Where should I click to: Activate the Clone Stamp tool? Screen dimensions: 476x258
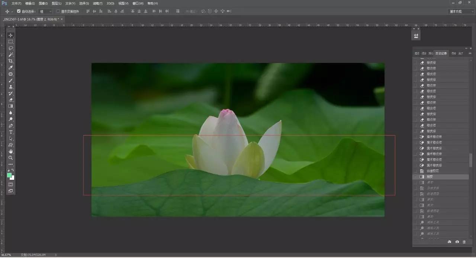pos(11,87)
